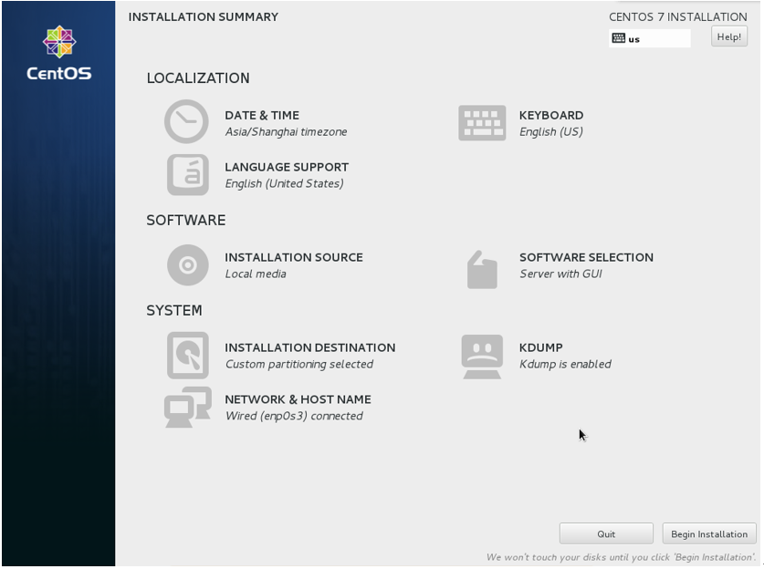The height and width of the screenshot is (569, 764).
Task: Open SOFTWARE SELECTION label
Action: click(x=586, y=257)
